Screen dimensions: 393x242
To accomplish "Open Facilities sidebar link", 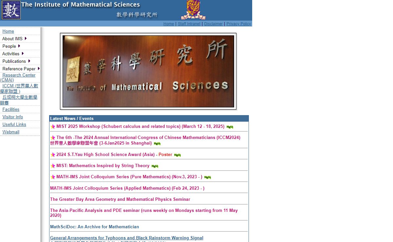I will [x=11, y=109].
